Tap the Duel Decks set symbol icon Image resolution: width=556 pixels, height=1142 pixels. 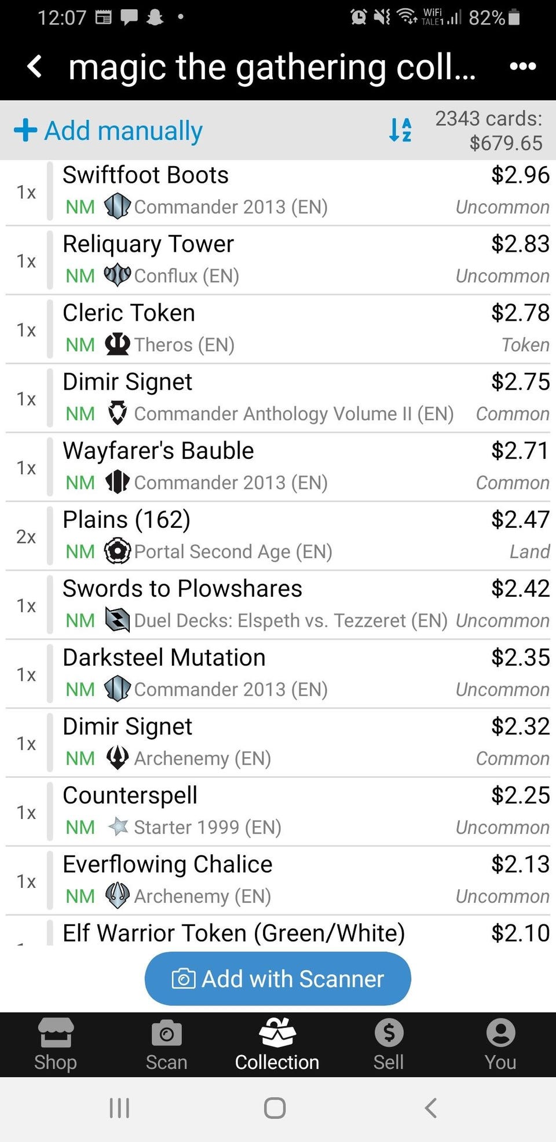click(117, 620)
